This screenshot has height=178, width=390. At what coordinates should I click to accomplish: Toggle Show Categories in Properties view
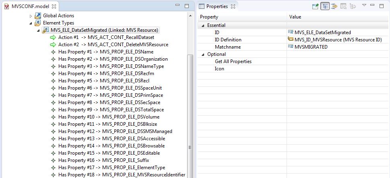tap(325, 6)
